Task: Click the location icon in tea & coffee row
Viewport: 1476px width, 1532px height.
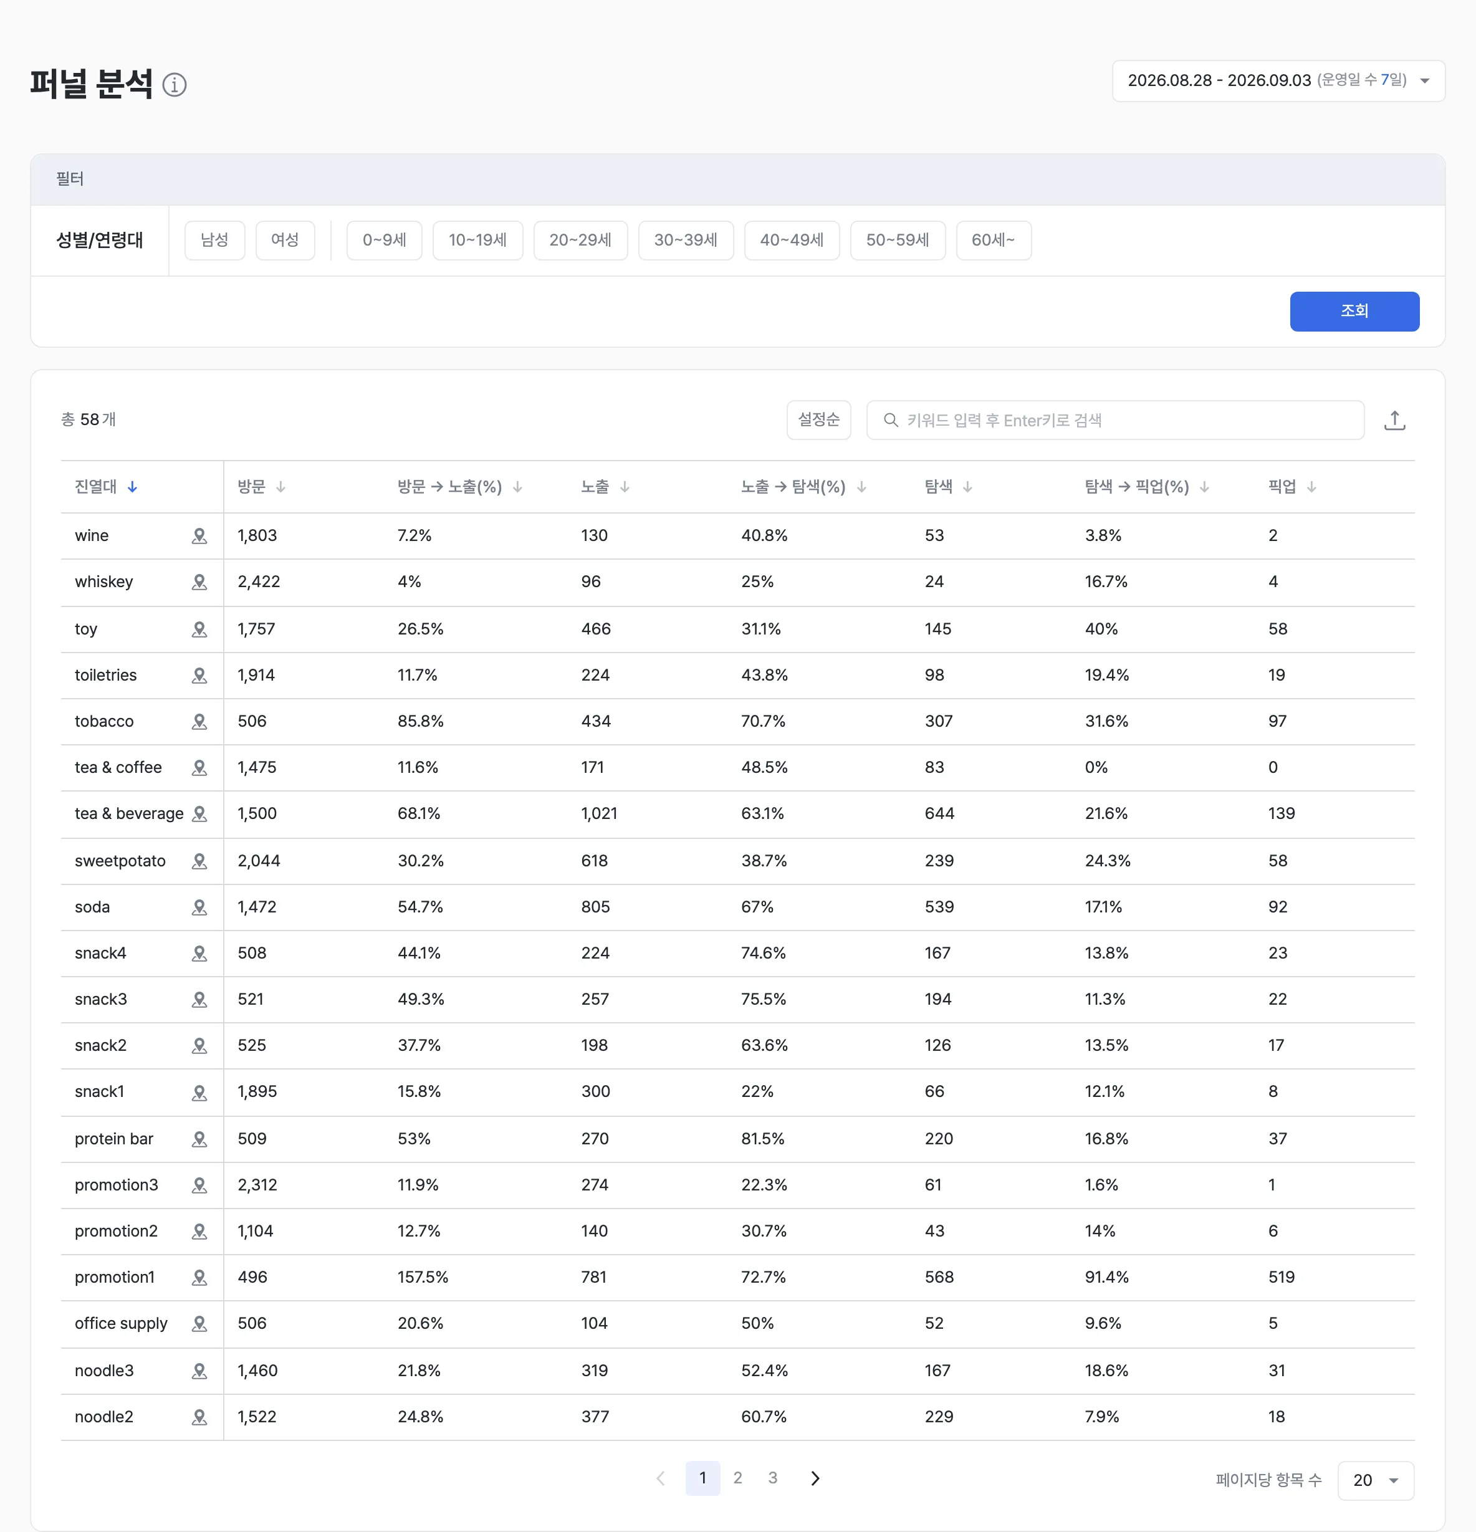Action: [199, 768]
